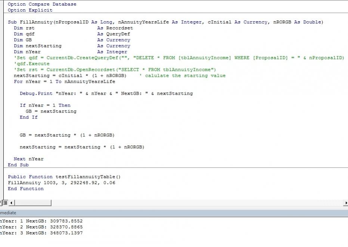Click 'For nYear = 1 To nAnnuityYearsLife' line
Viewport: 348px width, 247px height.
tap(64, 82)
